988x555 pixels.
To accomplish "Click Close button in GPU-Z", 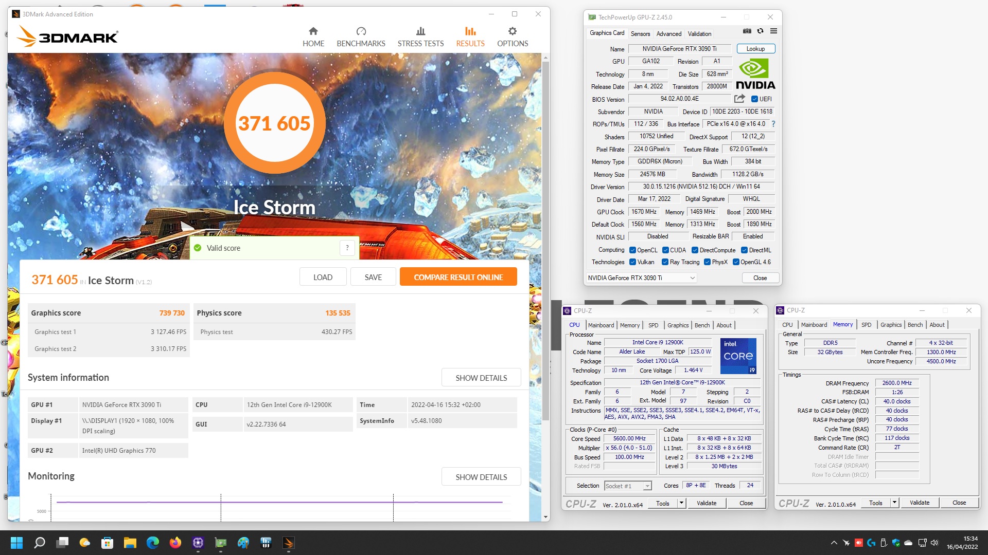I will (x=760, y=278).
